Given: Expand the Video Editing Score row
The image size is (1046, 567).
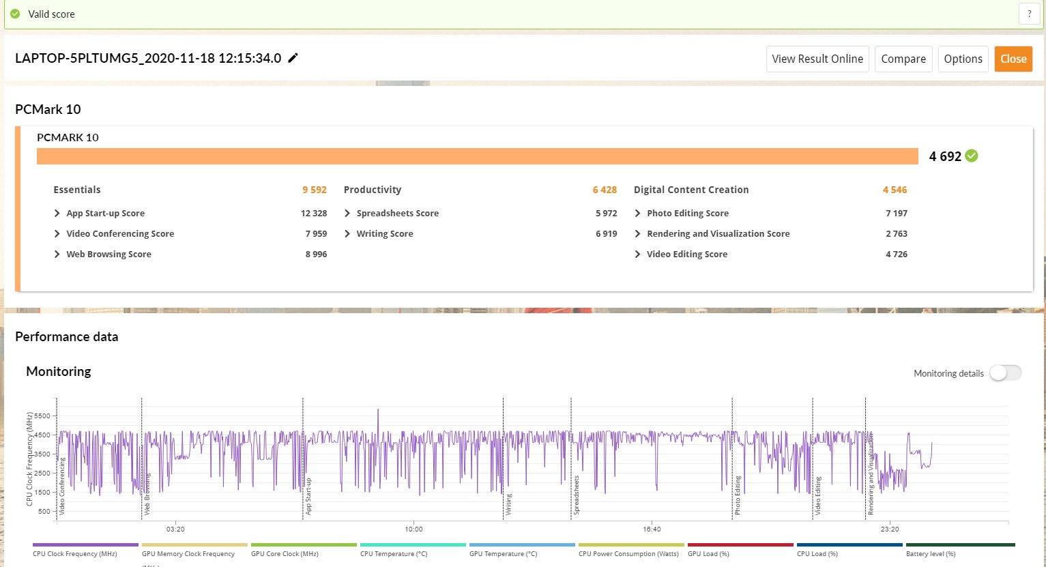Looking at the screenshot, I should pos(771,254).
